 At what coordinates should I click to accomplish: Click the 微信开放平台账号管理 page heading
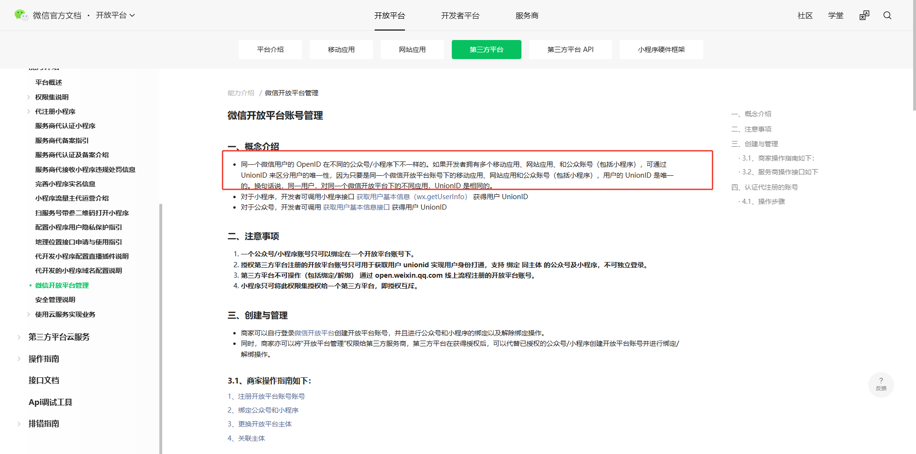click(275, 116)
